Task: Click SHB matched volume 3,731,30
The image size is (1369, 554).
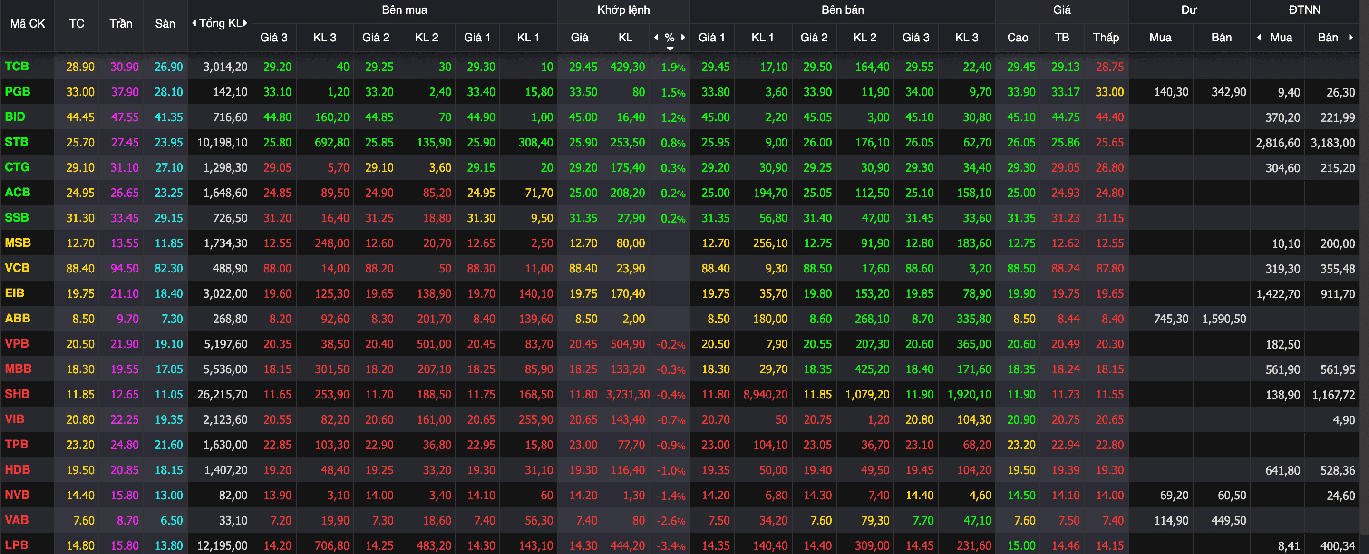Action: tap(628, 395)
